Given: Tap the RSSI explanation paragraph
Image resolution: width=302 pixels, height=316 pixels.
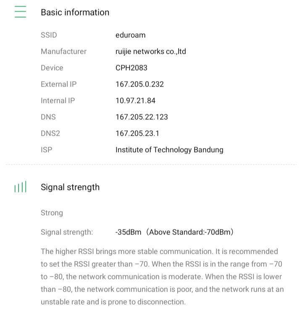Looking at the screenshot, I should pos(162,276).
